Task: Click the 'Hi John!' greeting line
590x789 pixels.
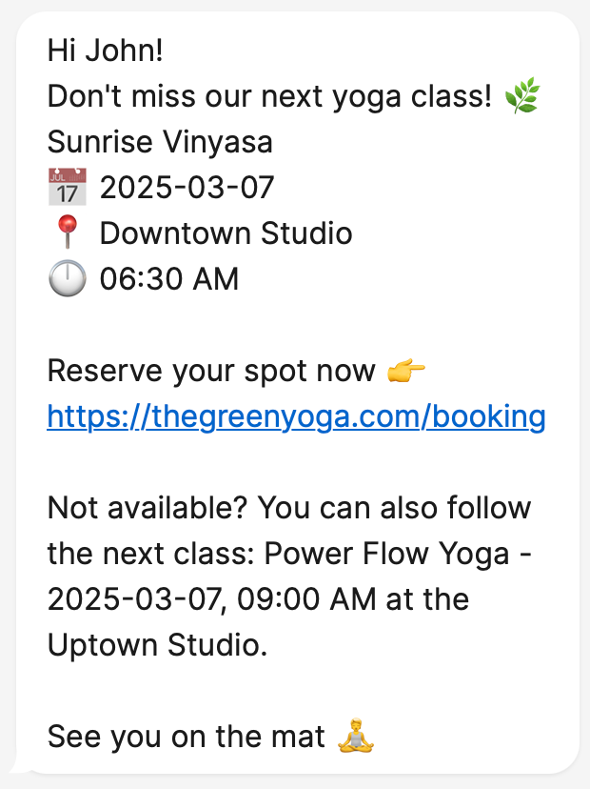Action: coord(105,51)
